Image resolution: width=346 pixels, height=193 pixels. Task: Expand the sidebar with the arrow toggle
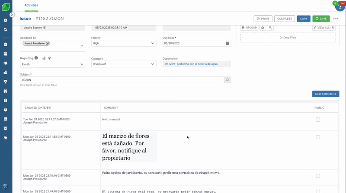pyautogui.click(x=12, y=15)
